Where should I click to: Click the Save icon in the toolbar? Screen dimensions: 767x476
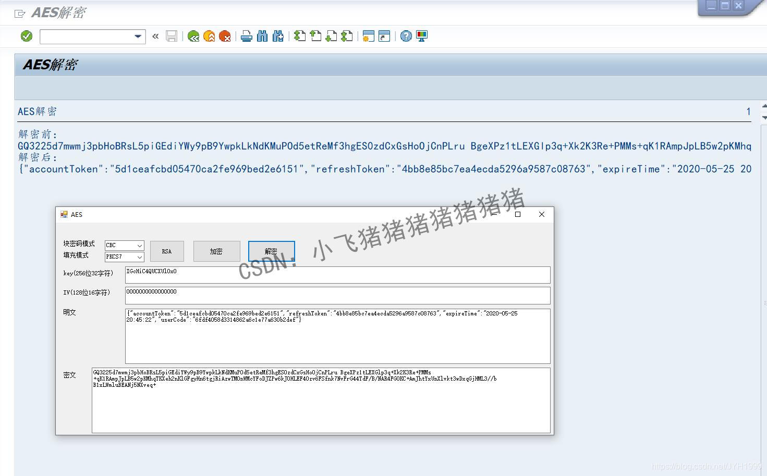coord(172,36)
